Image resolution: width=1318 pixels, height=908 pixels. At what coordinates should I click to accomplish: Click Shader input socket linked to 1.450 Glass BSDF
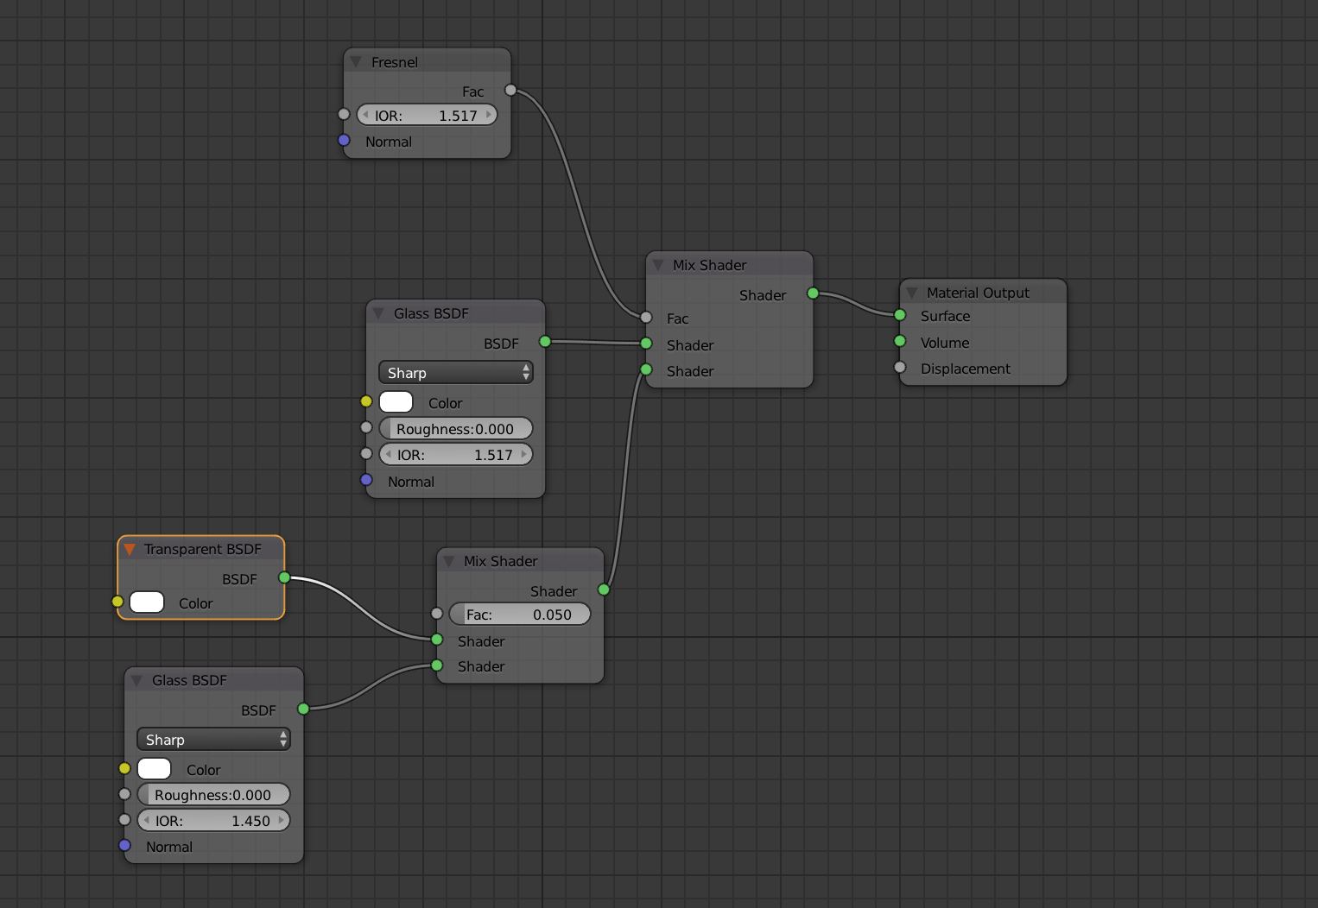(437, 665)
